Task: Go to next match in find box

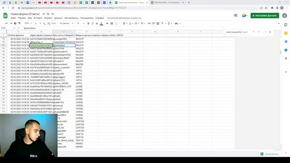Action: point(259,32)
